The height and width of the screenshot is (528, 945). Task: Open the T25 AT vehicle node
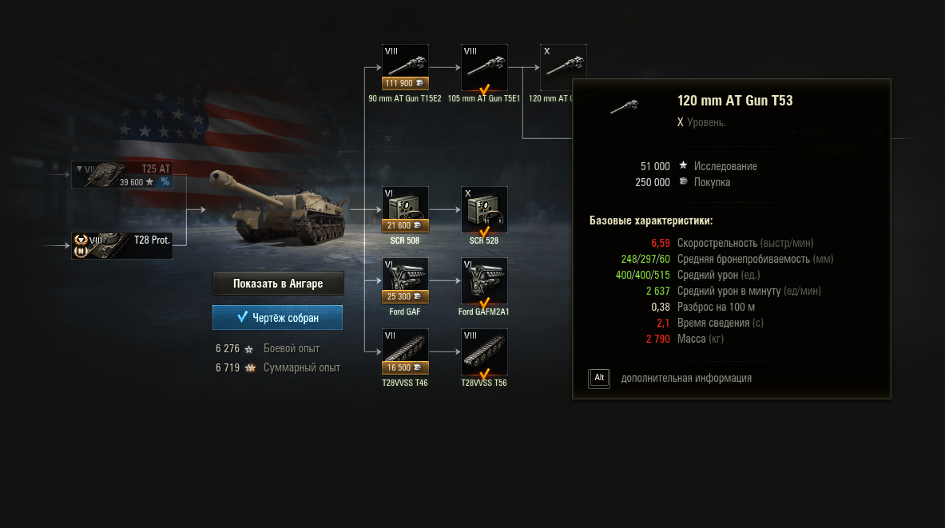[122, 175]
